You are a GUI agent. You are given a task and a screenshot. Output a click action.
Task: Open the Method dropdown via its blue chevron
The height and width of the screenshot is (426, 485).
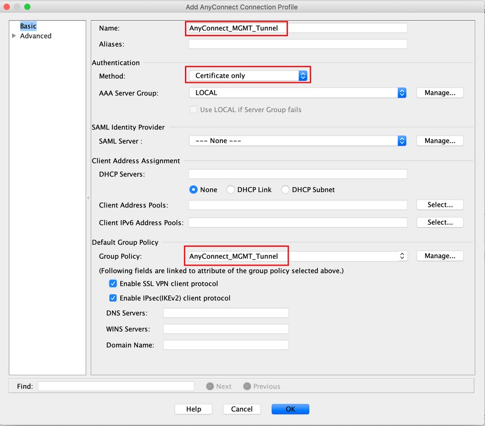(303, 75)
